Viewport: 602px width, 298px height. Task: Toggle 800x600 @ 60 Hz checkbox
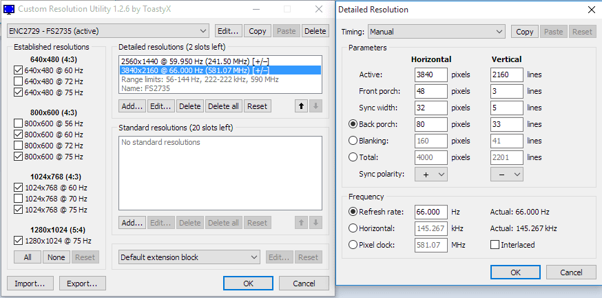pyautogui.click(x=18, y=135)
